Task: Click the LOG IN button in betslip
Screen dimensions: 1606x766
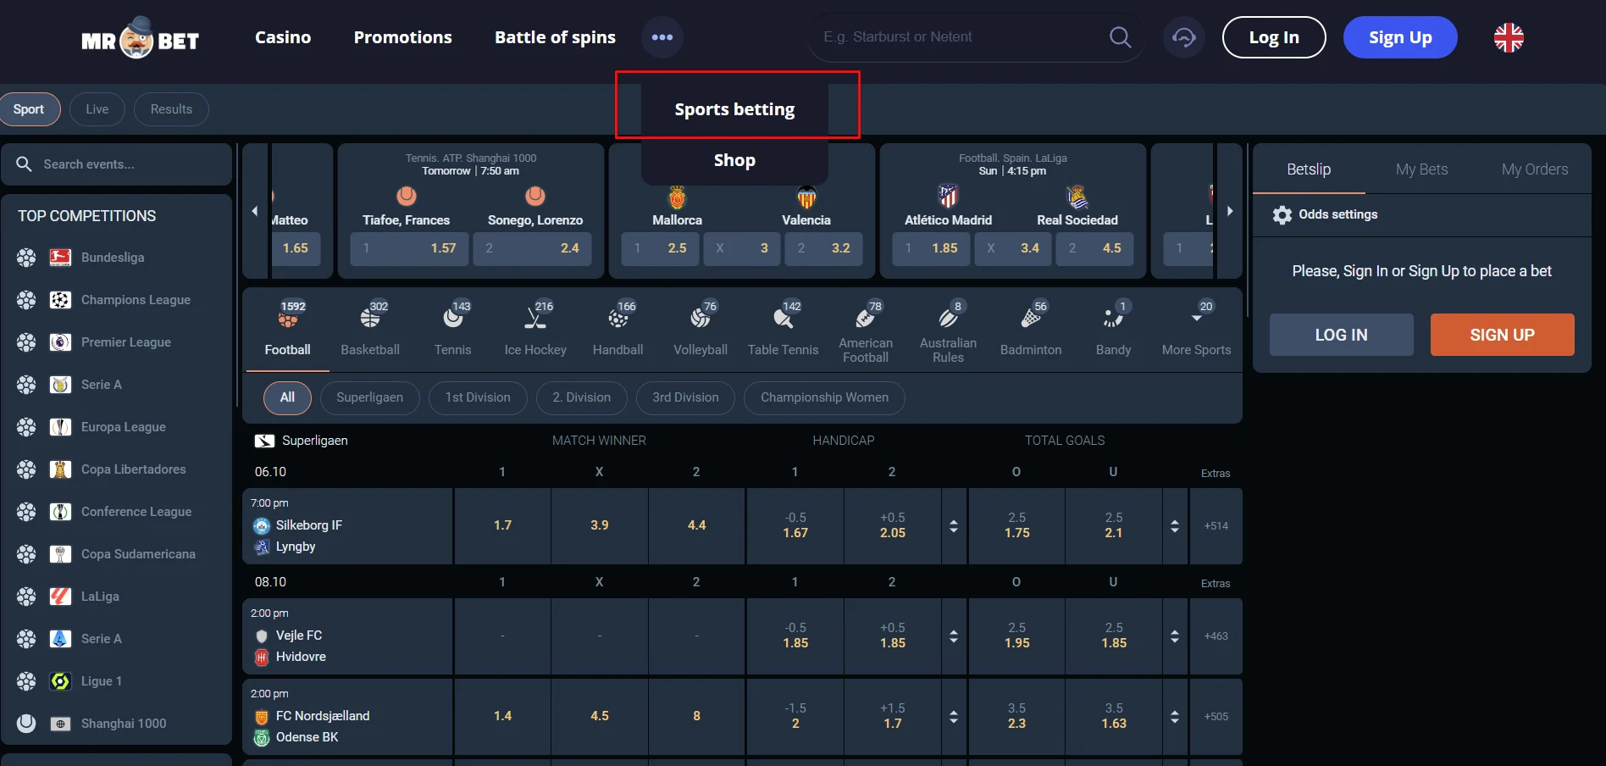Action: 1342,335
